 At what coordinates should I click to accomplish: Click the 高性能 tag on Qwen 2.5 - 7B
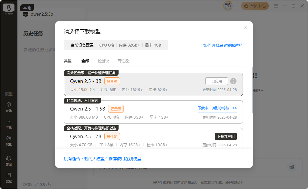[112, 137]
